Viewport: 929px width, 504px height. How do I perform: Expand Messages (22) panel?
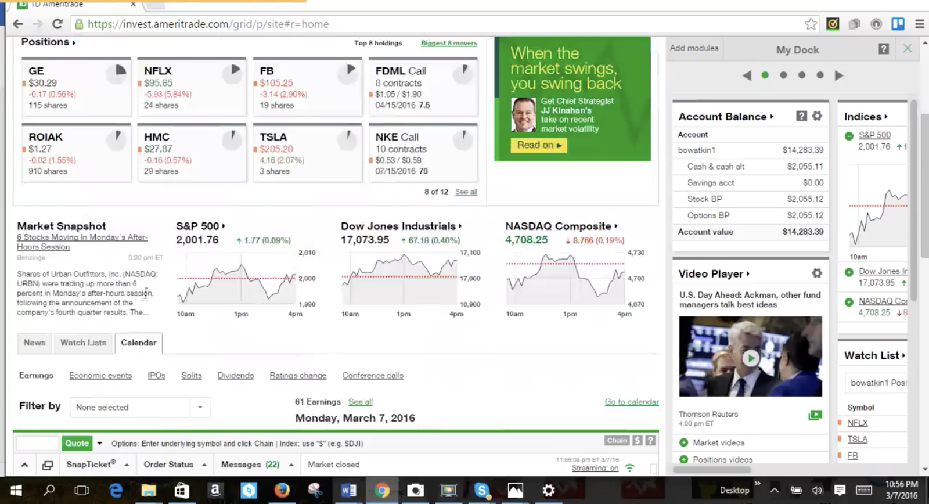pyautogui.click(x=291, y=465)
